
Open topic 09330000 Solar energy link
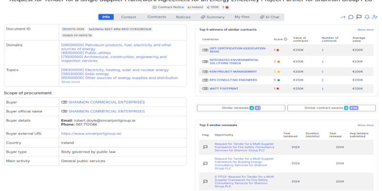(x=85, y=74)
